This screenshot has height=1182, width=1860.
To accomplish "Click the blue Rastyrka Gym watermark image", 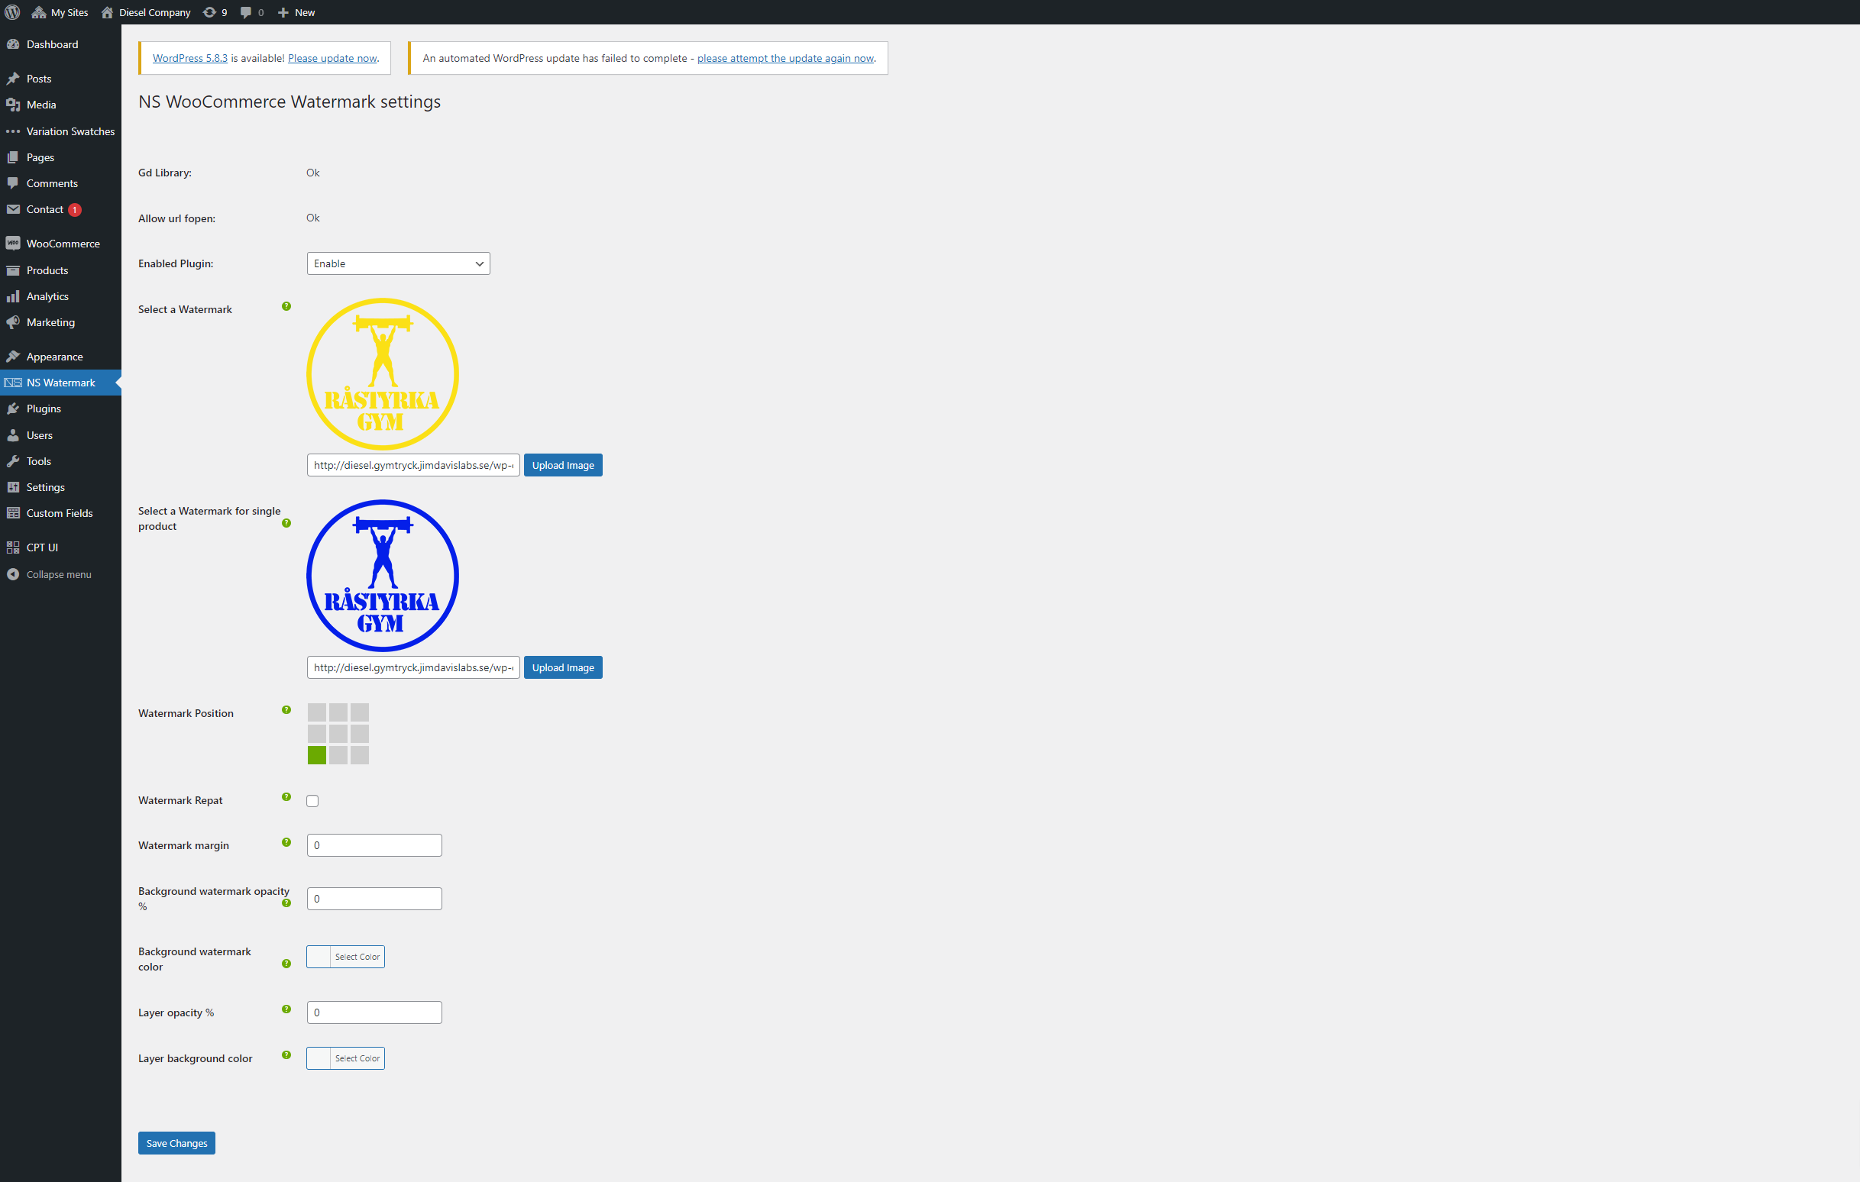I will click(x=383, y=575).
